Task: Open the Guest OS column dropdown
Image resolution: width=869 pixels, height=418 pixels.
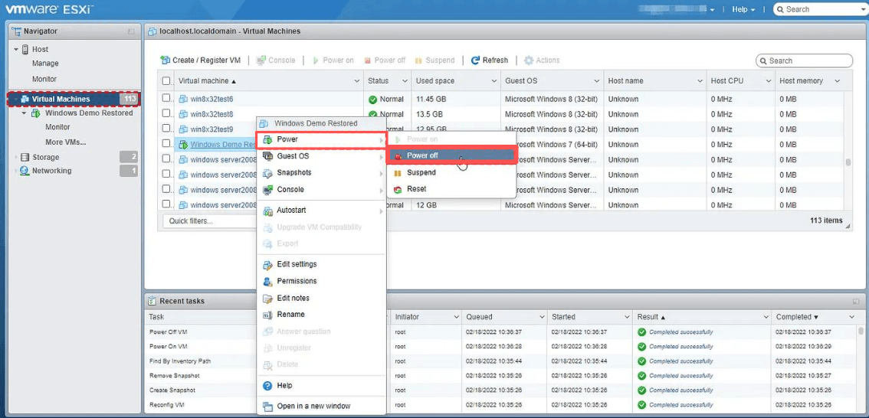Action: (597, 81)
